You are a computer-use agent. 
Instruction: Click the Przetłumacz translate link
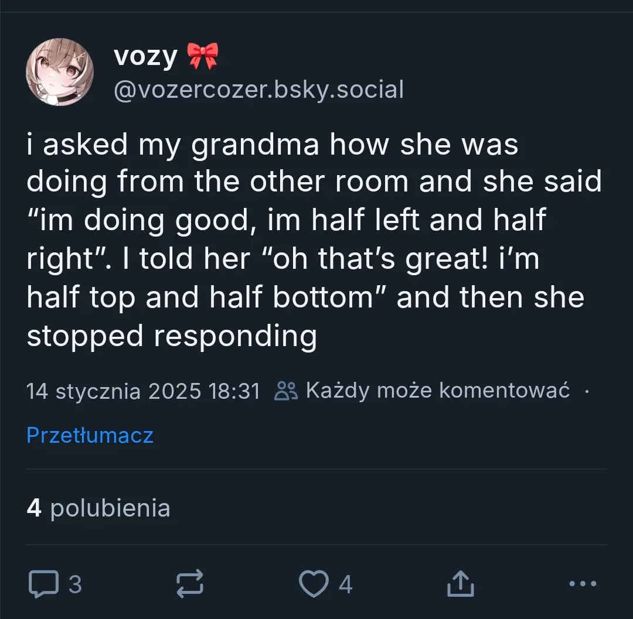90,435
